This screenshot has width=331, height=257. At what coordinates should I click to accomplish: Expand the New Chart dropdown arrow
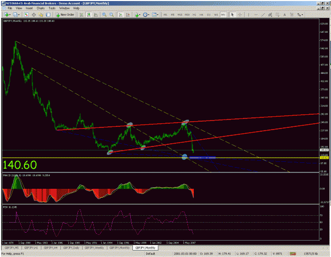pos(10,15)
